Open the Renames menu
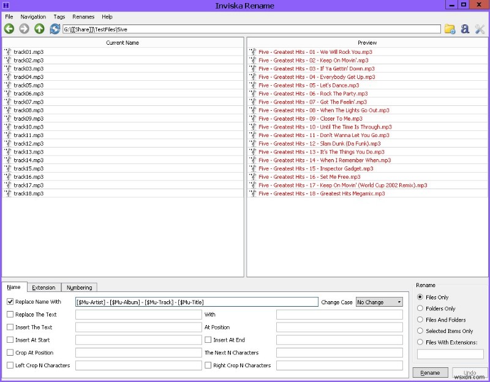 pyautogui.click(x=83, y=17)
